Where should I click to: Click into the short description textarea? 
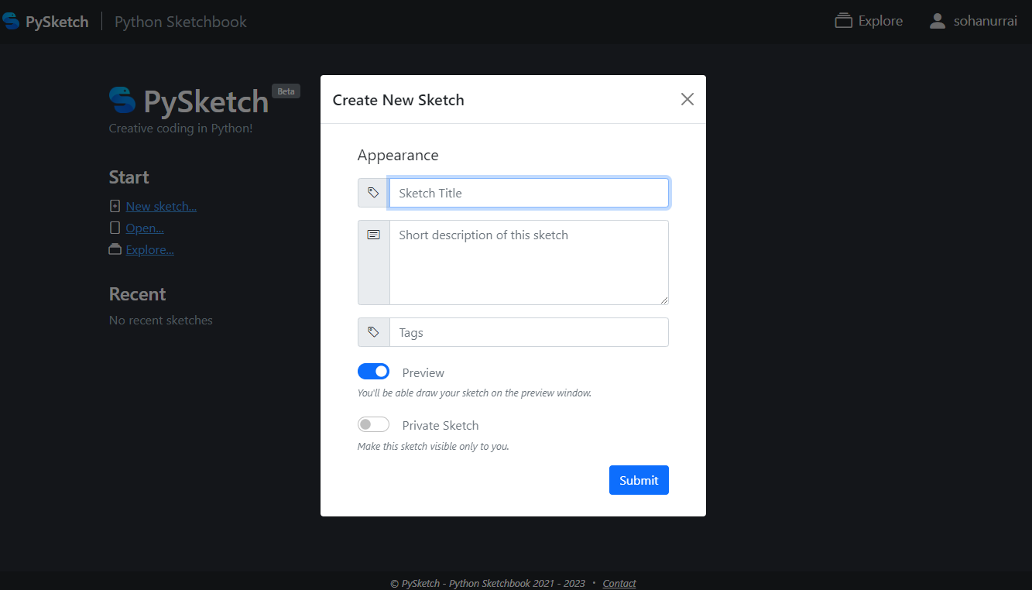(x=529, y=262)
